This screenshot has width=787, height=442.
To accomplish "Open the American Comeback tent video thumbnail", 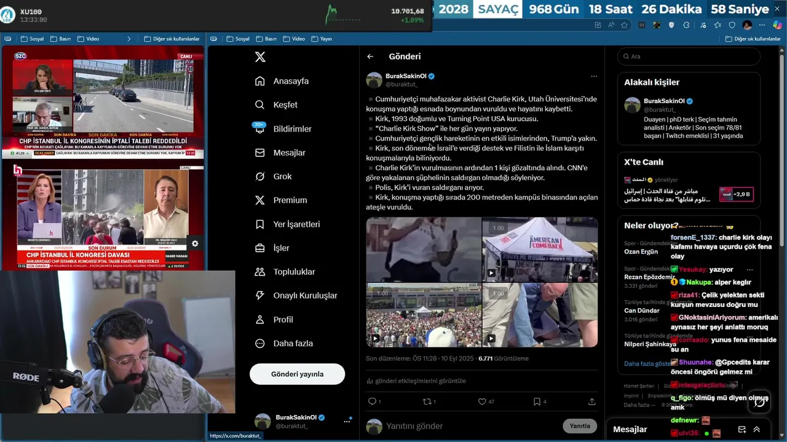I will (540, 249).
